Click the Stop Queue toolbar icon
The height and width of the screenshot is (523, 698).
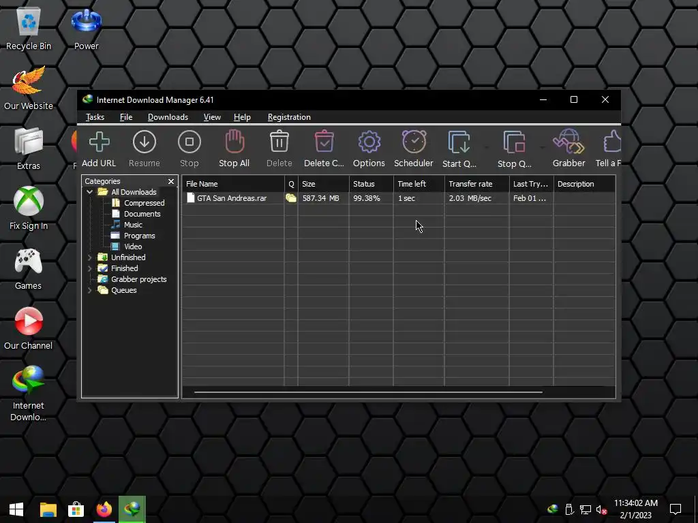[514, 142]
